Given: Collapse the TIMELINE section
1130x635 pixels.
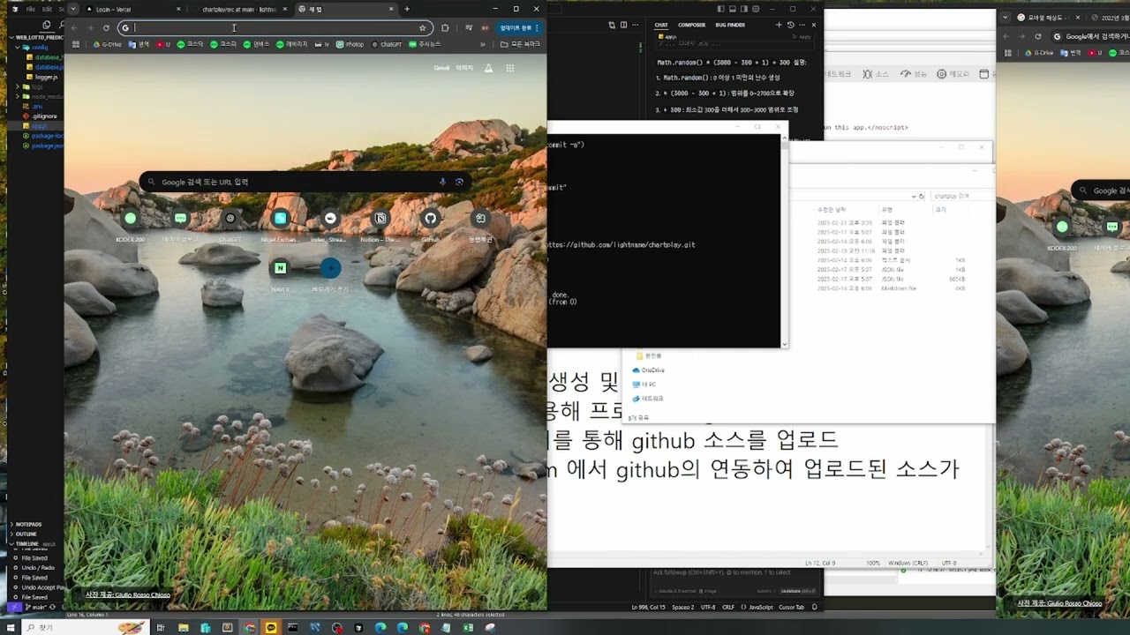Looking at the screenshot, I should pyautogui.click(x=27, y=543).
